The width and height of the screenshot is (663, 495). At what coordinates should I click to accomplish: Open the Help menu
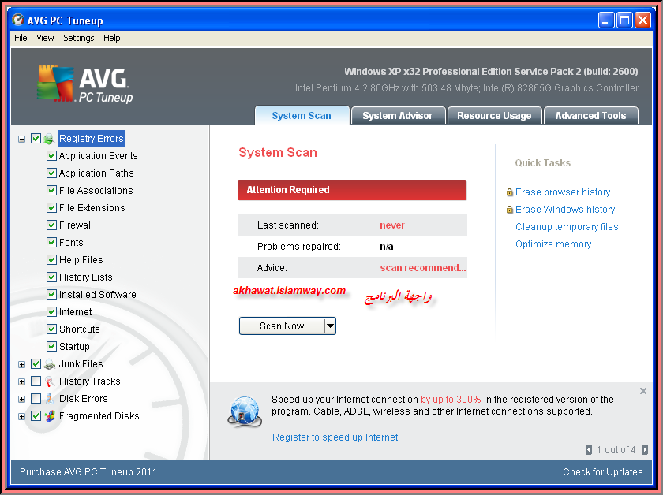coord(111,38)
